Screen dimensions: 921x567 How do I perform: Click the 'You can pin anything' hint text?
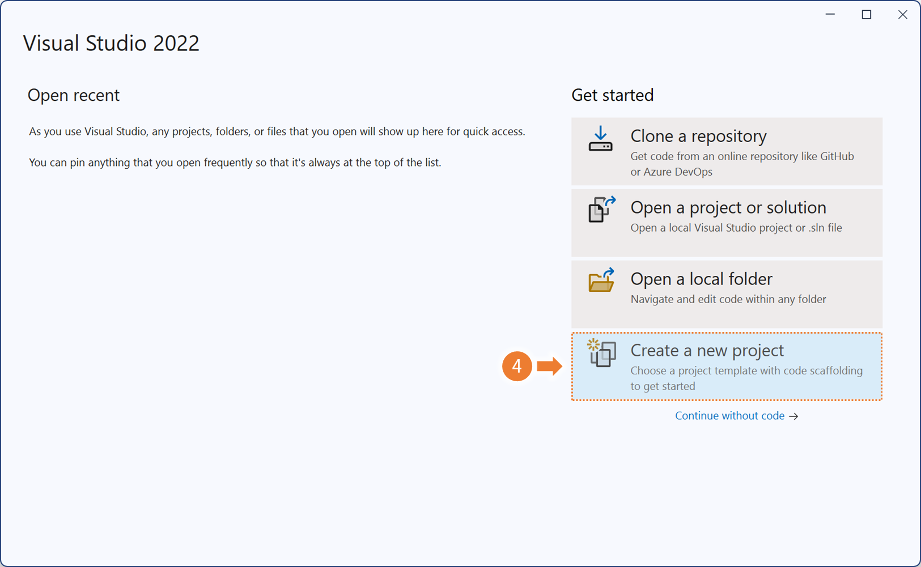(235, 163)
